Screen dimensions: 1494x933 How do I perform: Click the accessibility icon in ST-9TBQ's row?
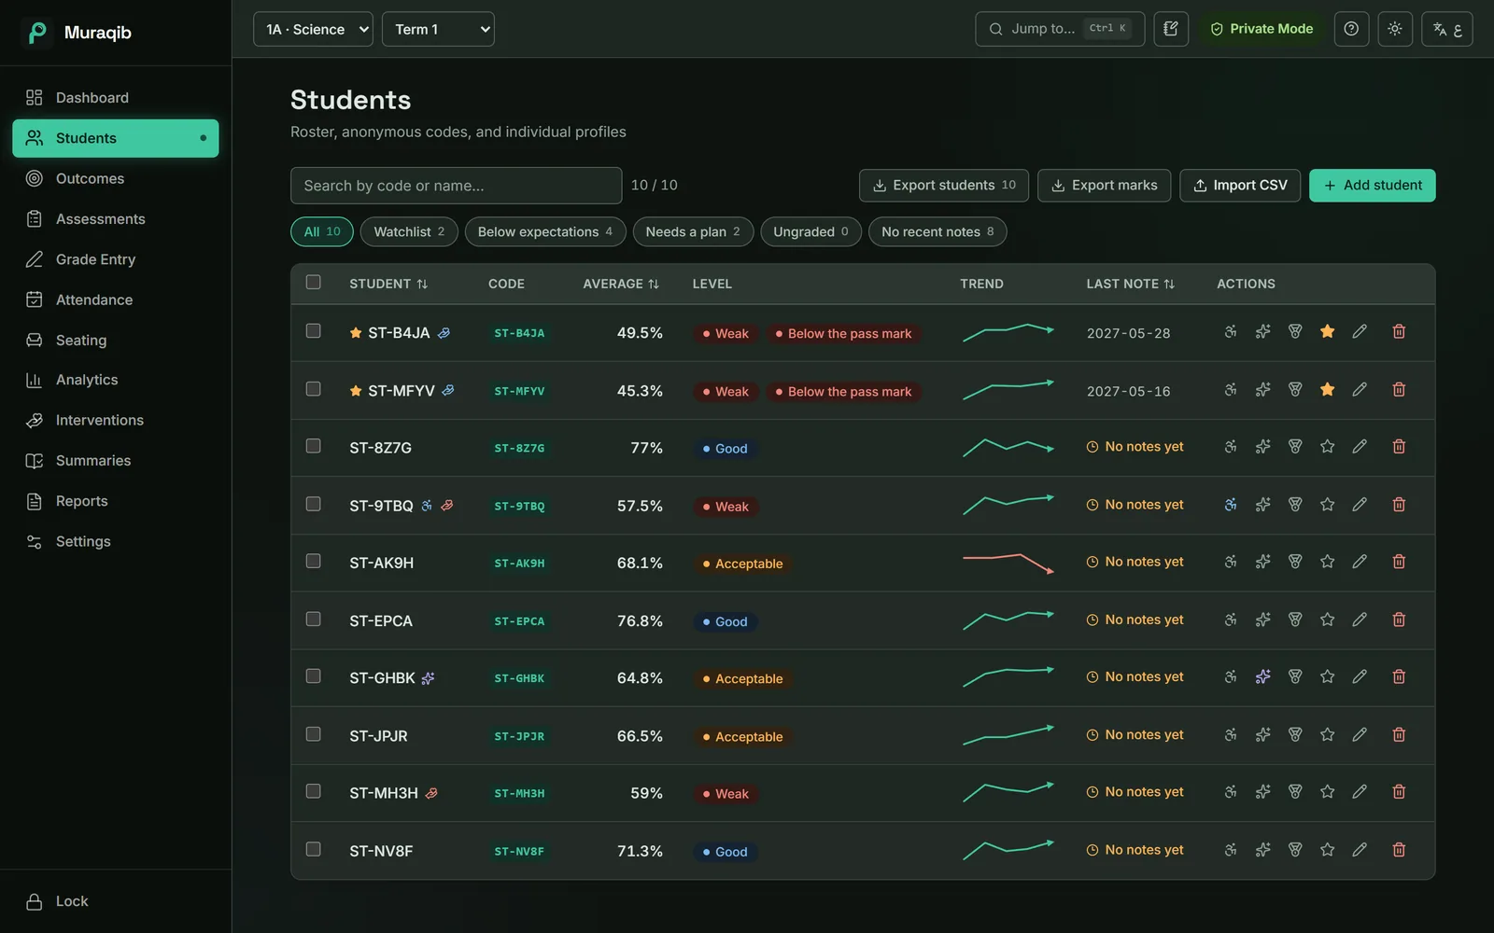point(1231,505)
